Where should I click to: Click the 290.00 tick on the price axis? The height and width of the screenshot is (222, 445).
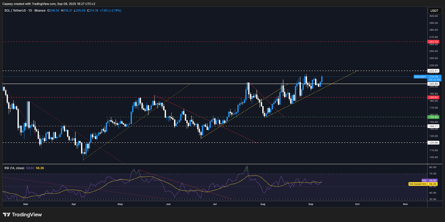pyautogui.click(x=433, y=23)
